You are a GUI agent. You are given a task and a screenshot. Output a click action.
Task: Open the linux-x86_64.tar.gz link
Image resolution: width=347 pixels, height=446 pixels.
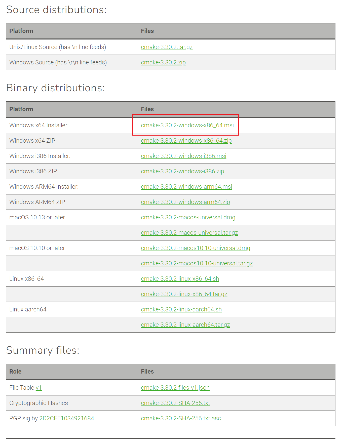[x=184, y=294]
